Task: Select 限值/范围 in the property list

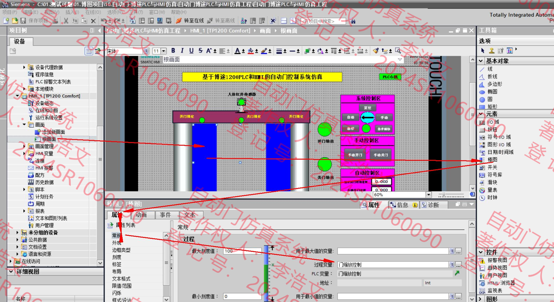Action: point(122,286)
